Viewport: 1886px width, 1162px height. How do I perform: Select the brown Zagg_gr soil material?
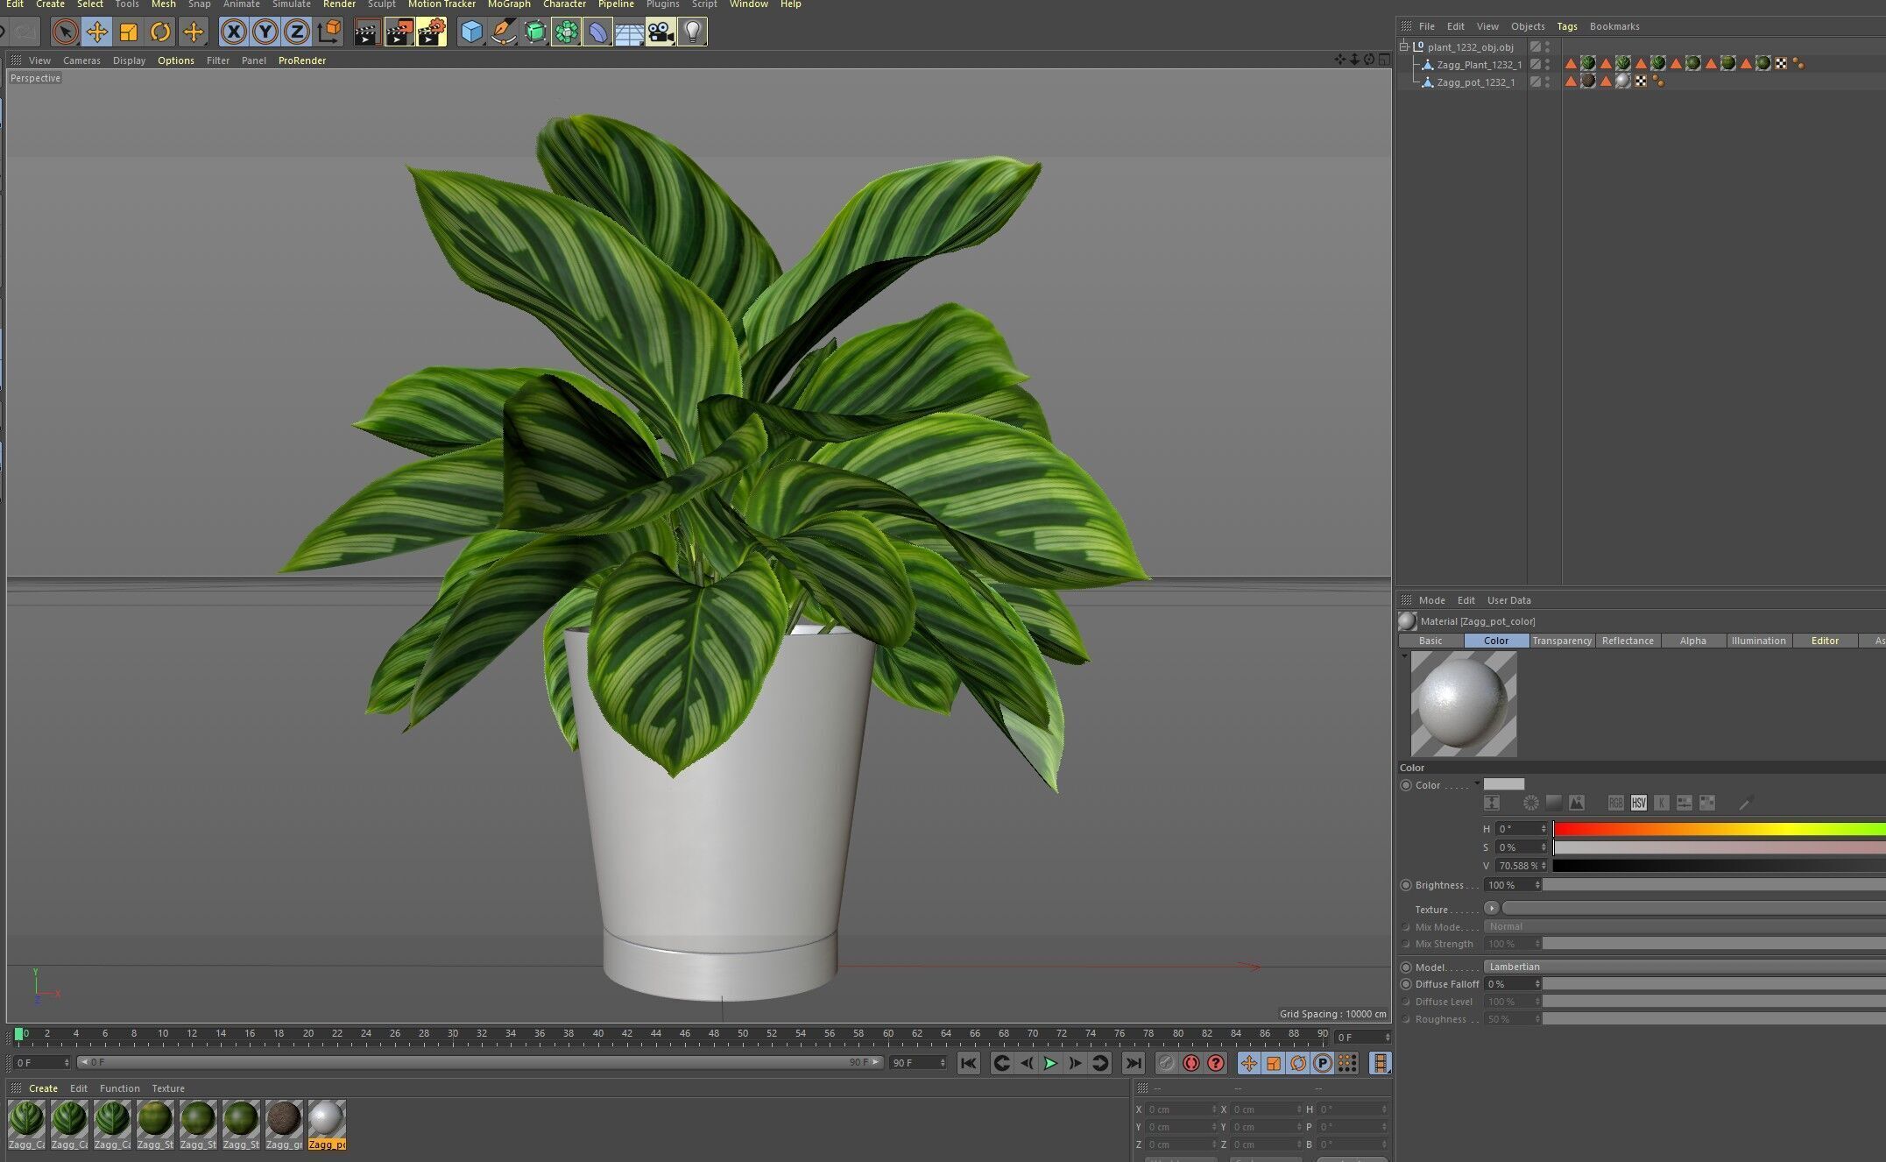[284, 1124]
